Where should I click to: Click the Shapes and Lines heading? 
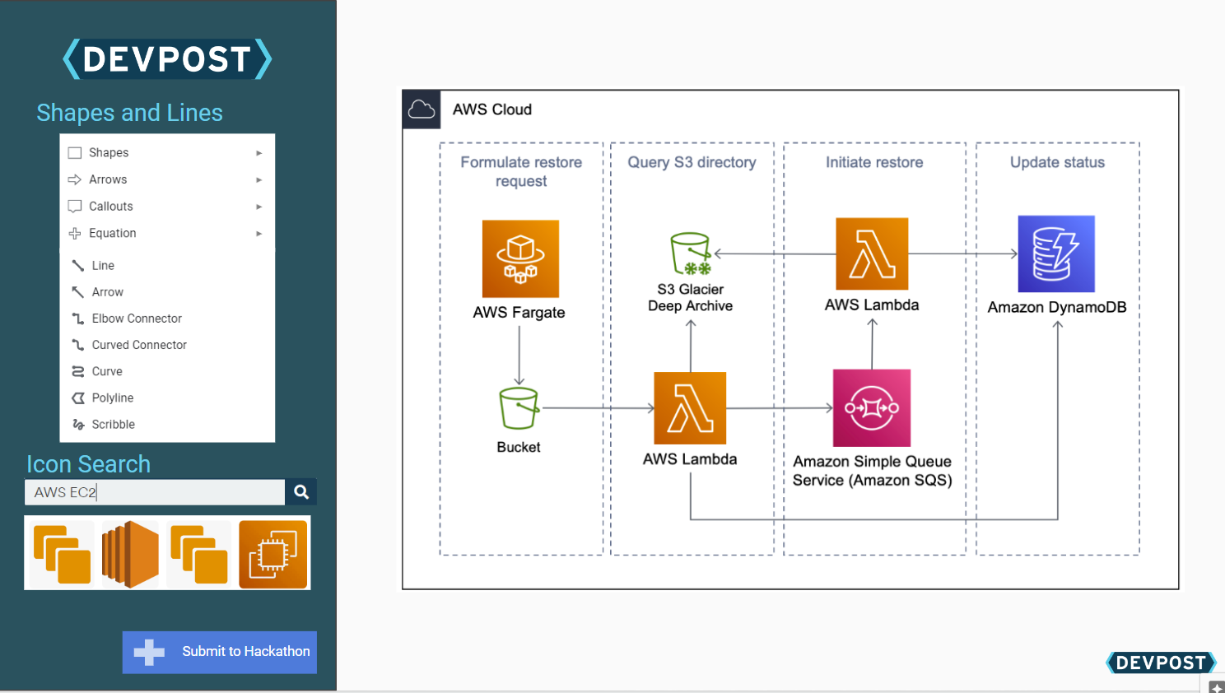click(129, 113)
